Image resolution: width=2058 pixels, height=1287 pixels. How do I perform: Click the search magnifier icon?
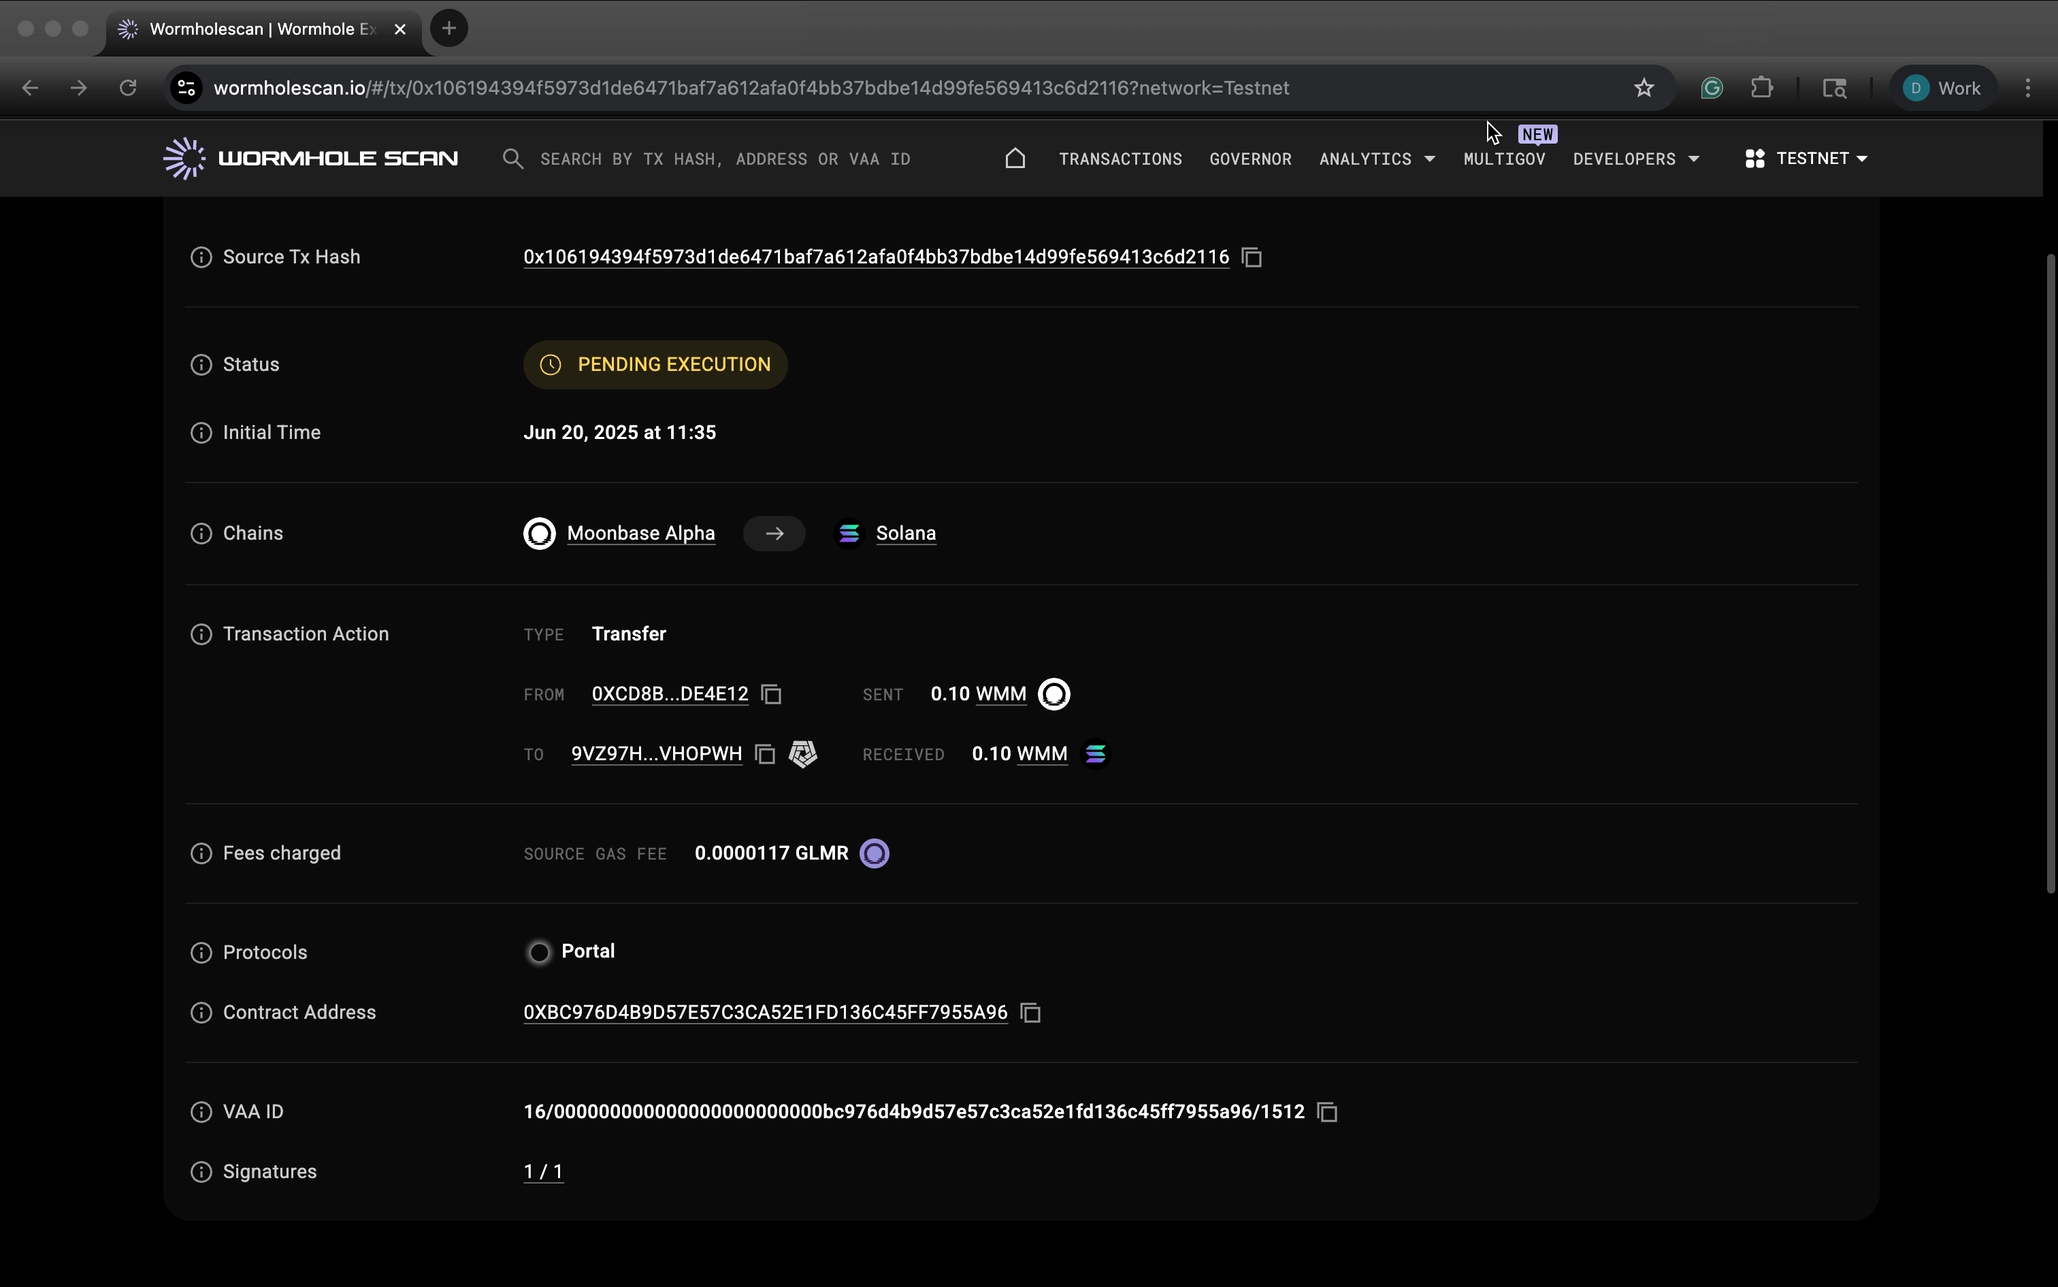[512, 159]
